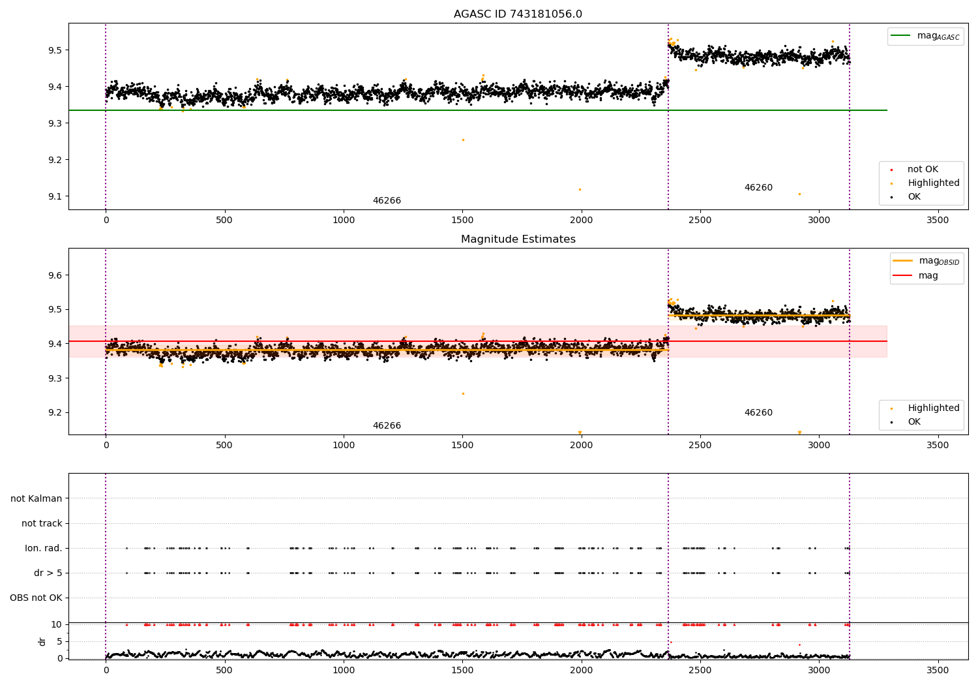The height and width of the screenshot is (685, 978).
Task: Click the 'not track' y-axis label
Action: point(42,523)
